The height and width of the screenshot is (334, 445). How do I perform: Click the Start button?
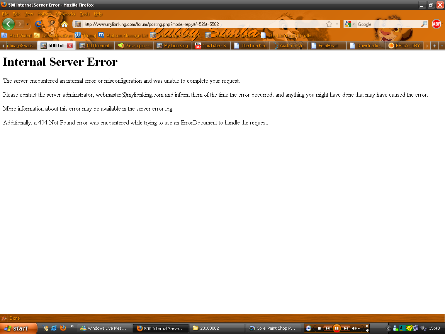[17, 328]
